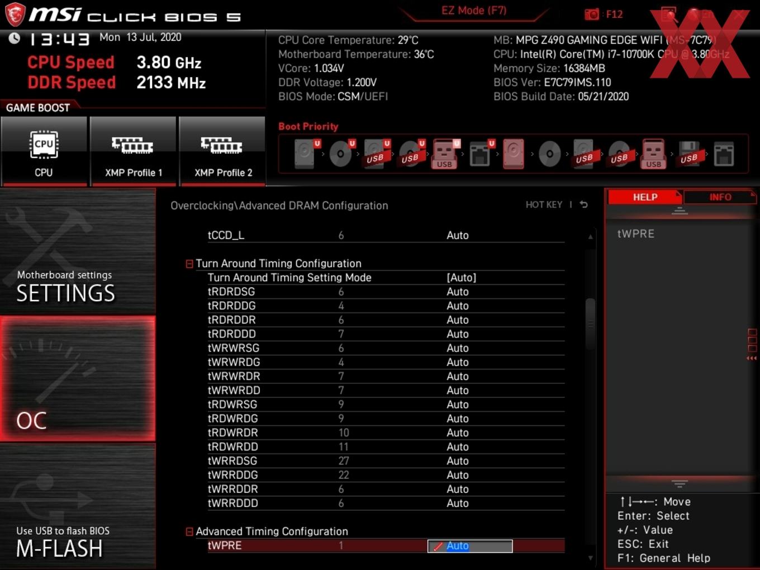Screen dimensions: 760x570
Task: Switch to EZ Mode (F7)
Action: (474, 11)
